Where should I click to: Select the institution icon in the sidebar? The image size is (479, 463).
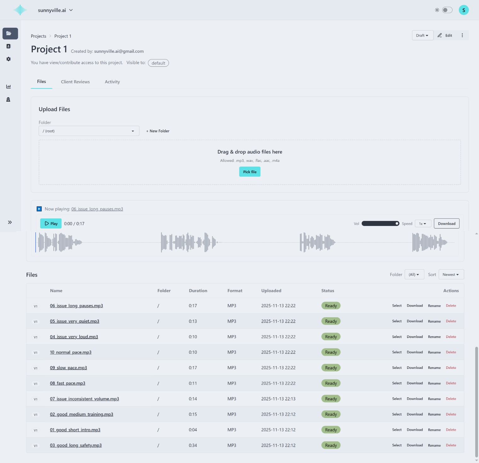pyautogui.click(x=9, y=99)
